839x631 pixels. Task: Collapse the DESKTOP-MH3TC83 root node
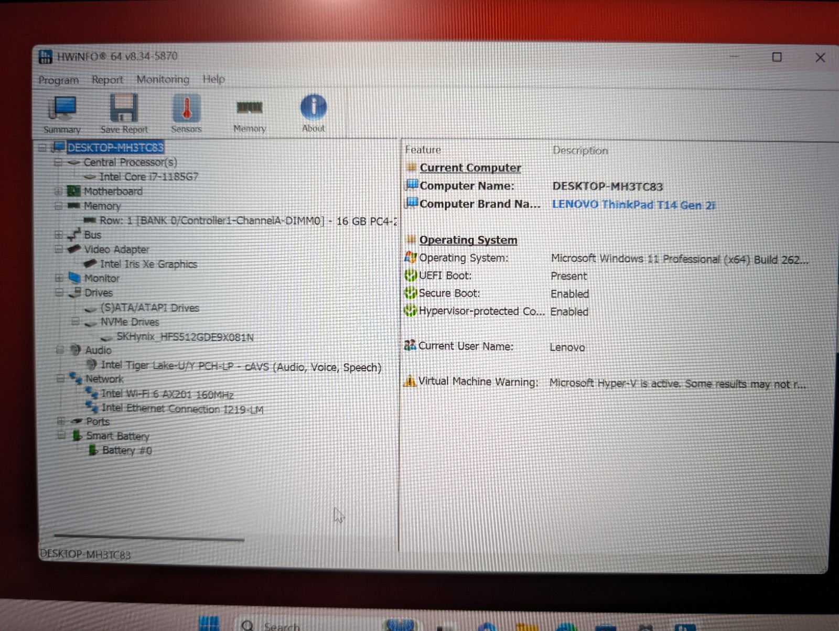coord(42,148)
